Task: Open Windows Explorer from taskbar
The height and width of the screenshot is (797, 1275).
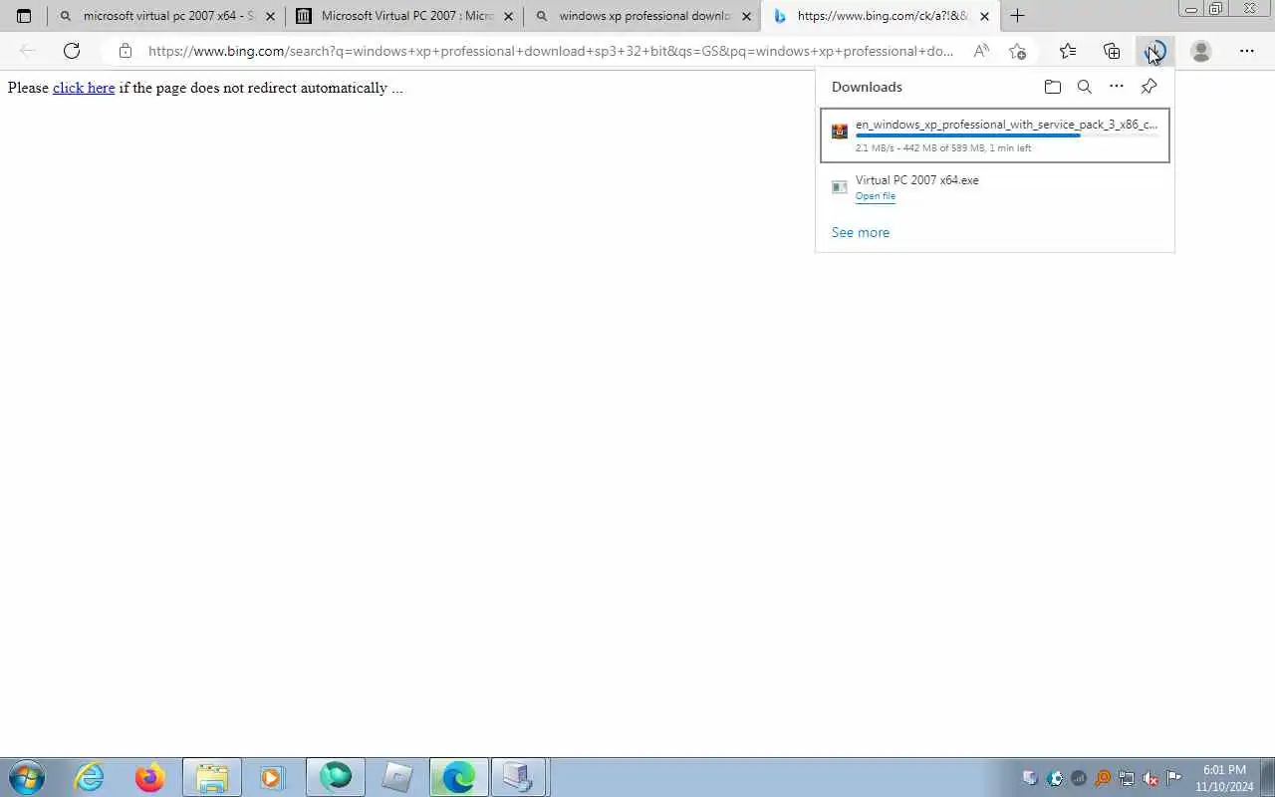Action: [x=212, y=777]
